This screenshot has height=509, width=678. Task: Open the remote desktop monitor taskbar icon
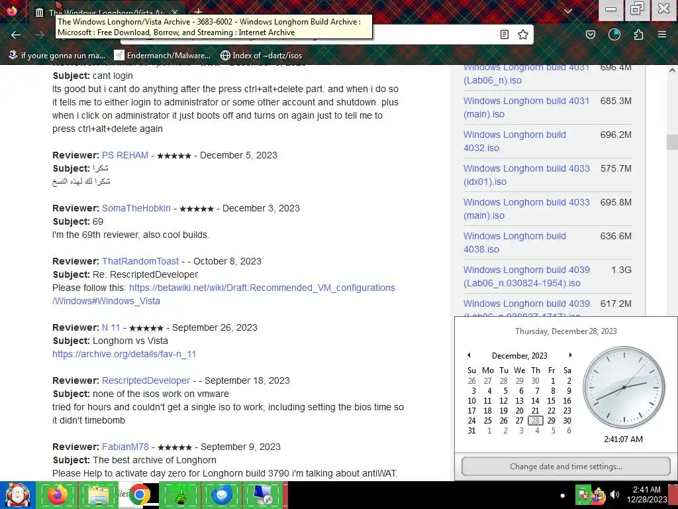(x=262, y=495)
